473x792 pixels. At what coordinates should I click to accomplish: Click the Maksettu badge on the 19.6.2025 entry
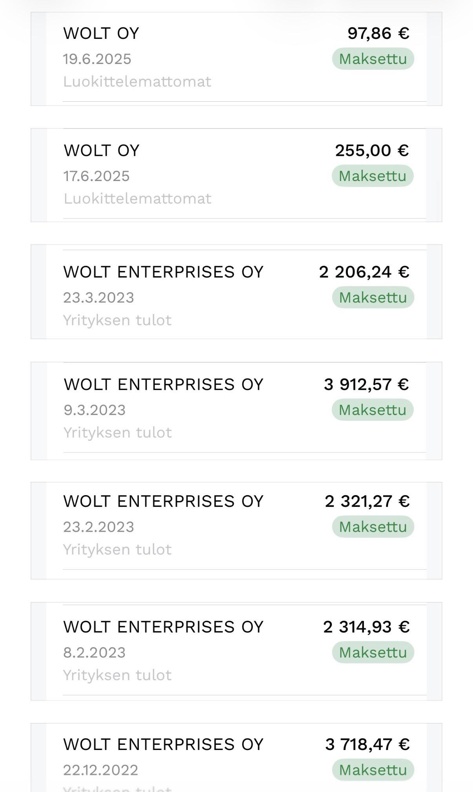[373, 59]
